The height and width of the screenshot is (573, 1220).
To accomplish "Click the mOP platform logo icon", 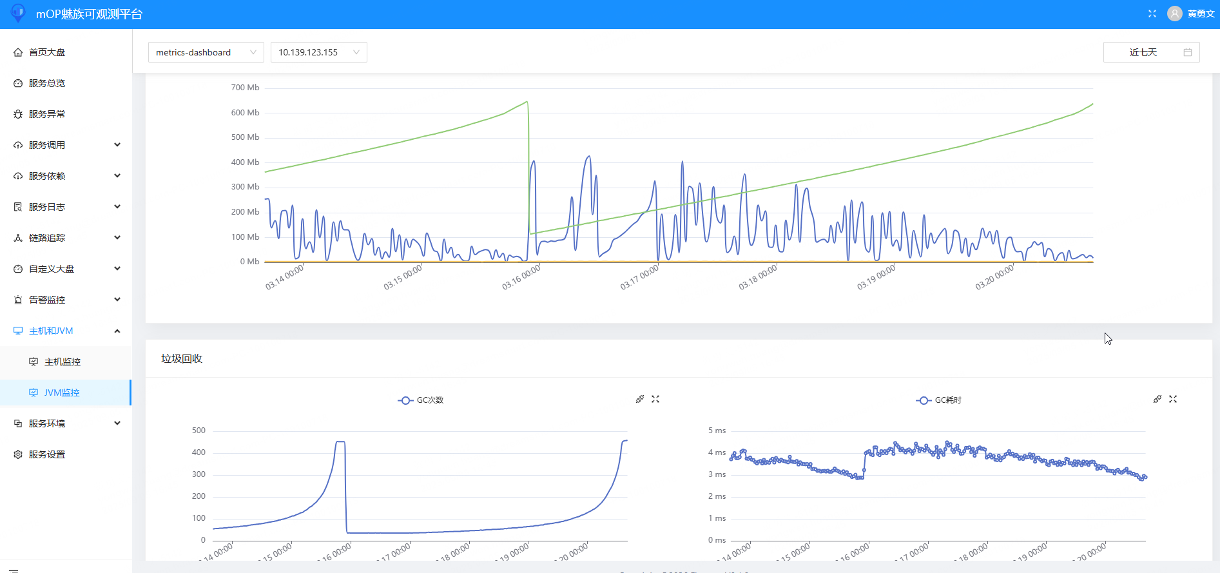I will [18, 13].
